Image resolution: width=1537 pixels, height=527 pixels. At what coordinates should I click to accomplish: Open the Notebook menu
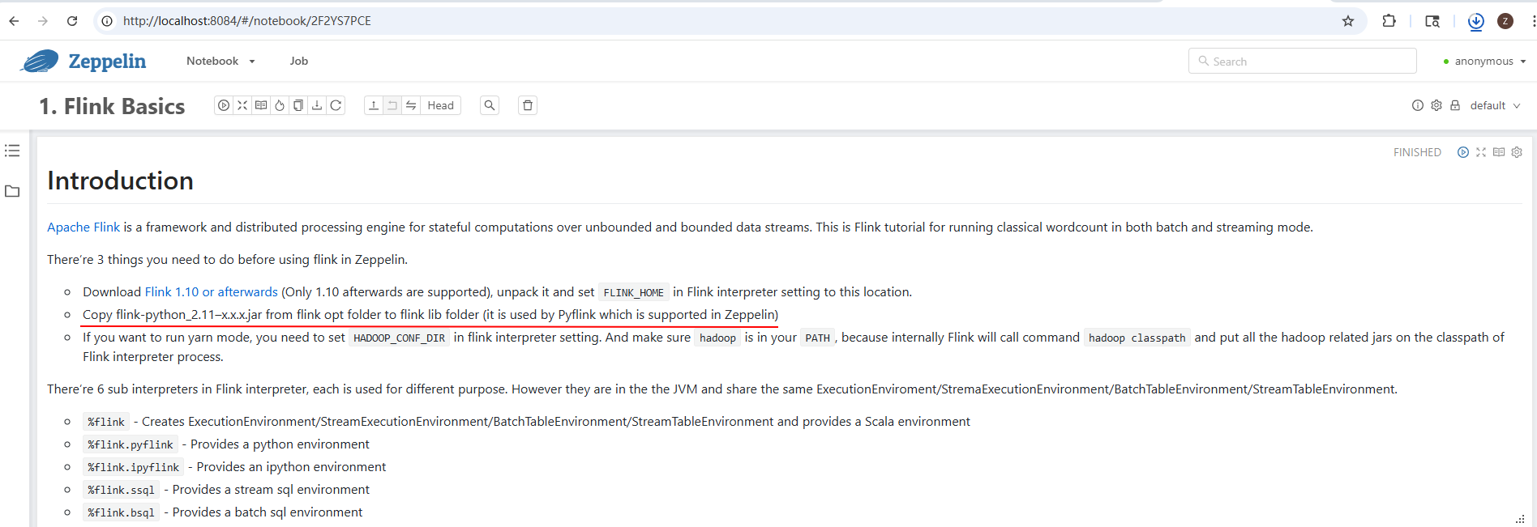coord(220,61)
